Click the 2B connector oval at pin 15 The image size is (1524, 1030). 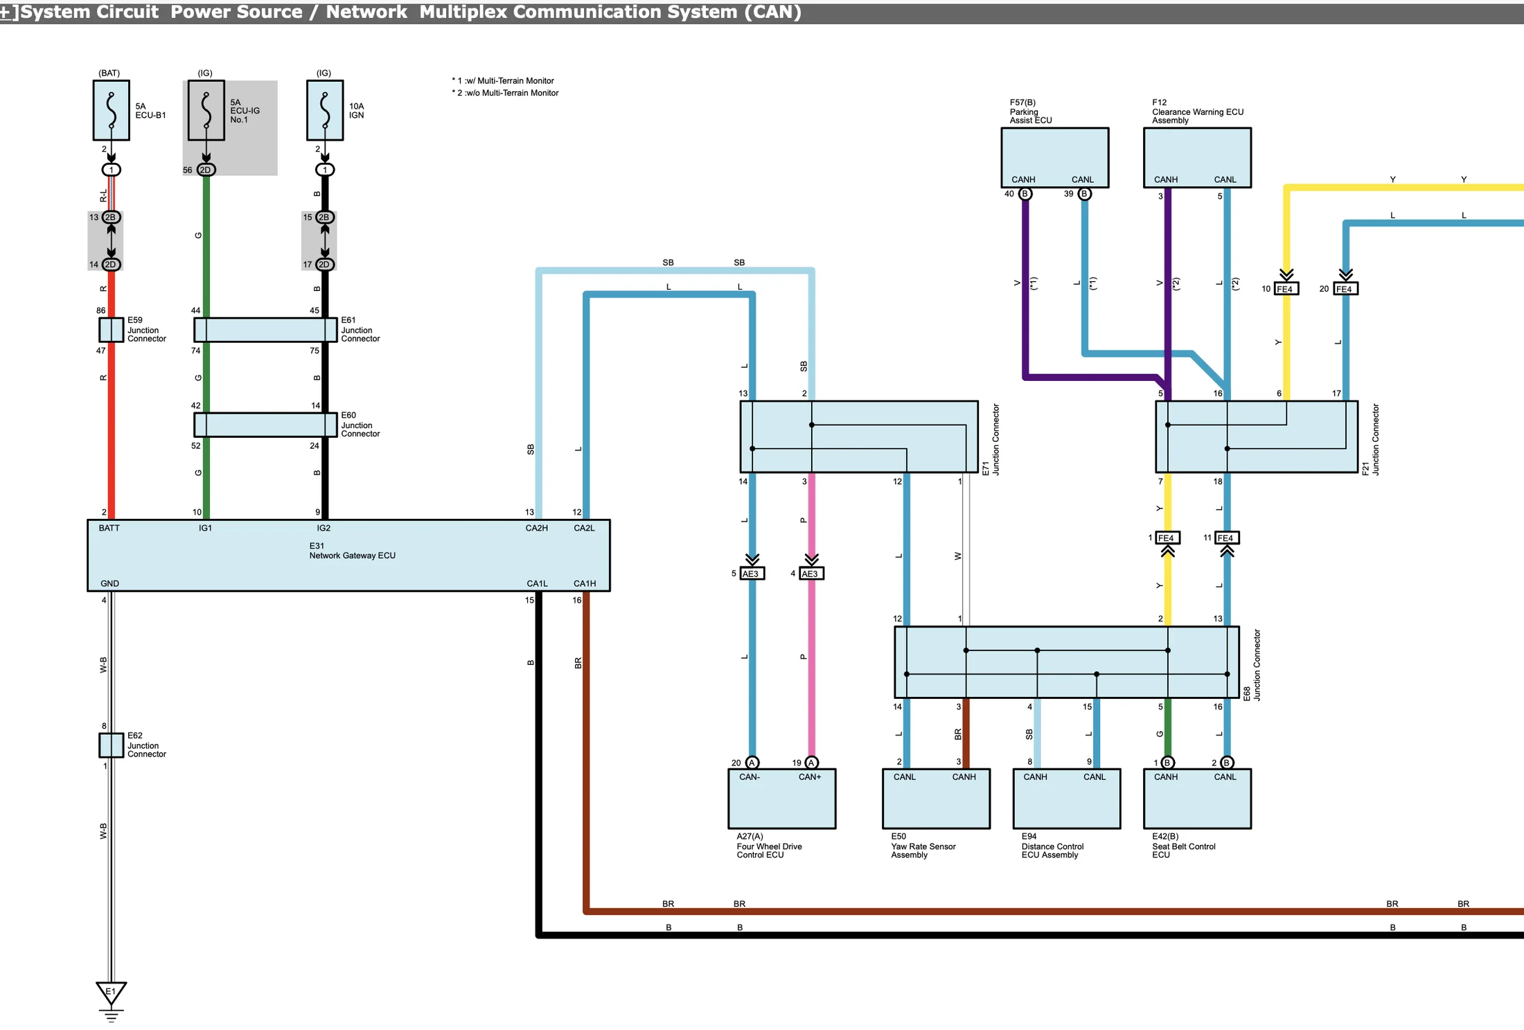click(x=325, y=217)
